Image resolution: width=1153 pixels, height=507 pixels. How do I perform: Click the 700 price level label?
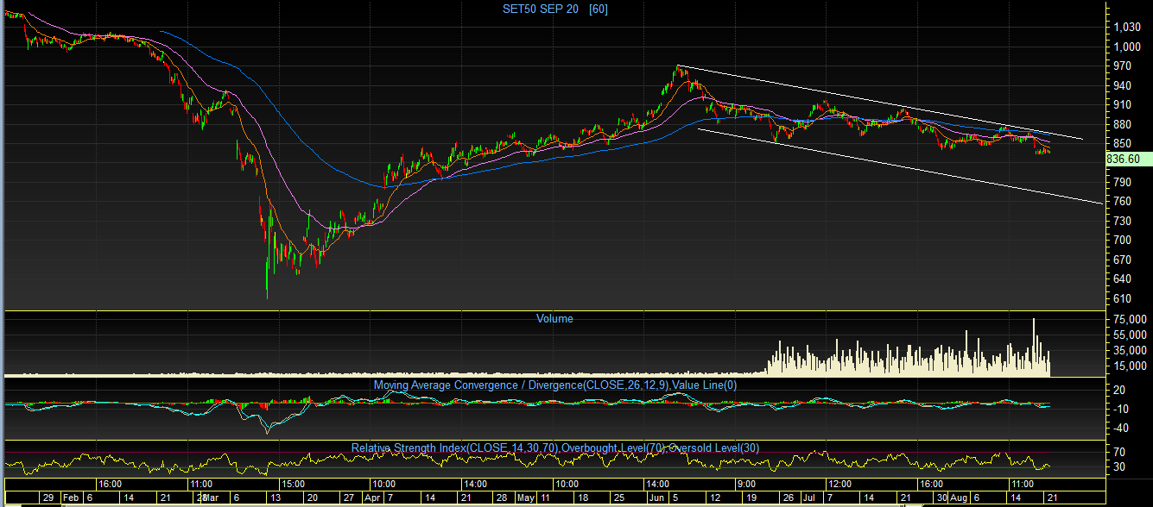[x=1121, y=241]
